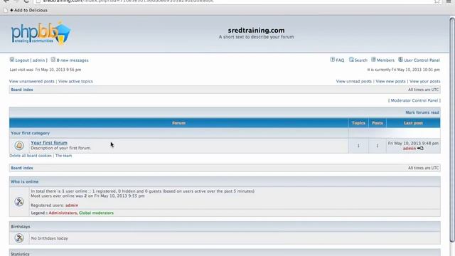
Task: Click Administrators legend link
Action: [x=63, y=213]
